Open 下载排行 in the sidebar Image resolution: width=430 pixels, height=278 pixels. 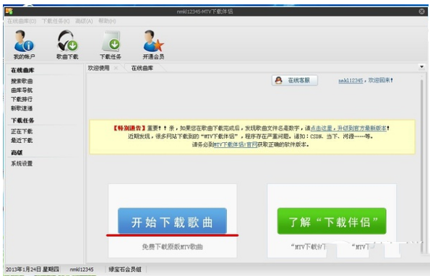(22, 99)
